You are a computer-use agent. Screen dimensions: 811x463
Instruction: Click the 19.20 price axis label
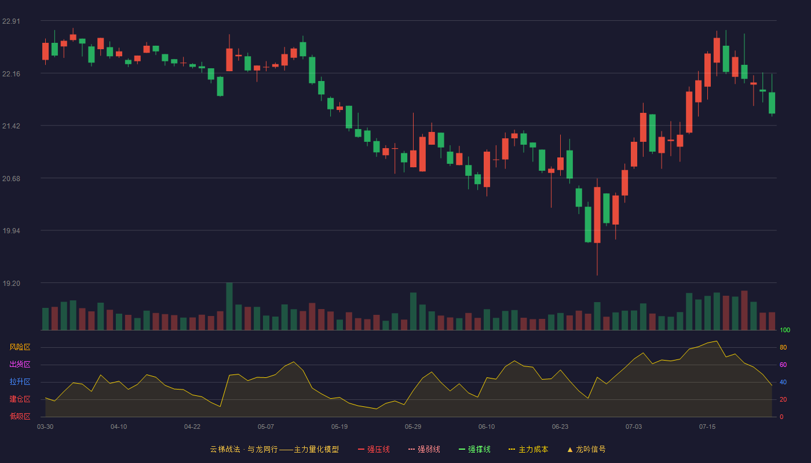[x=11, y=284]
